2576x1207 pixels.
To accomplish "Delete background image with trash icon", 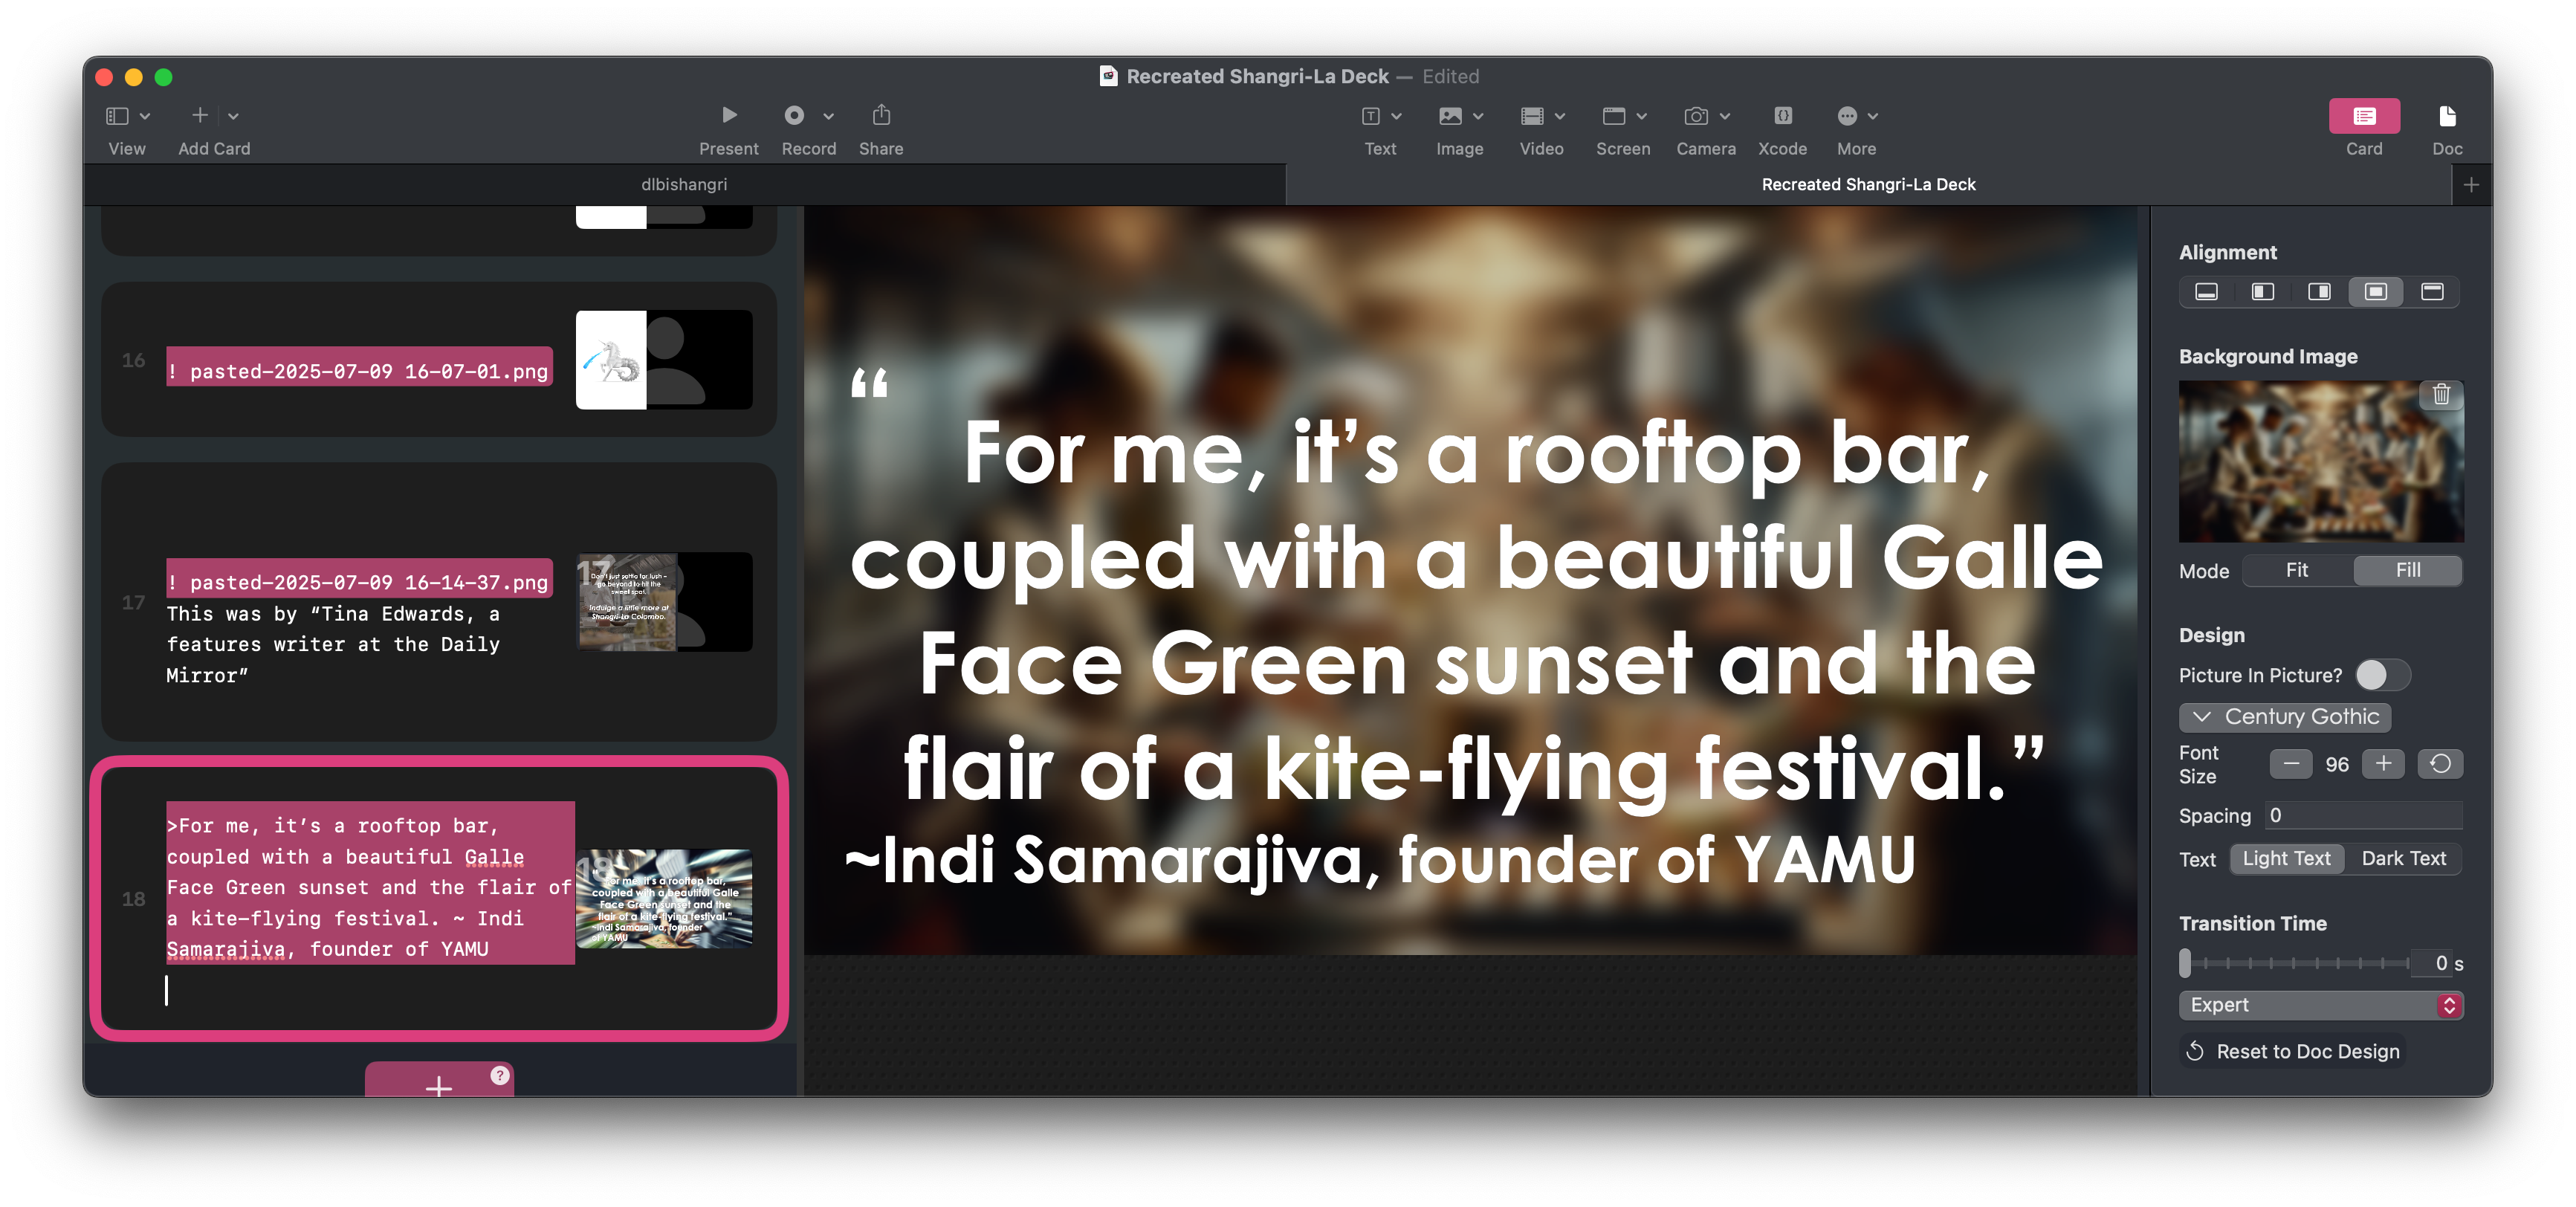I will point(2441,394).
